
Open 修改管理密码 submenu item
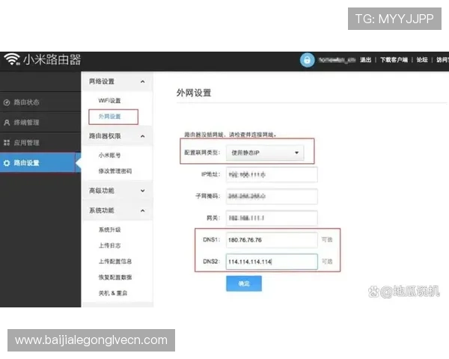(x=114, y=171)
